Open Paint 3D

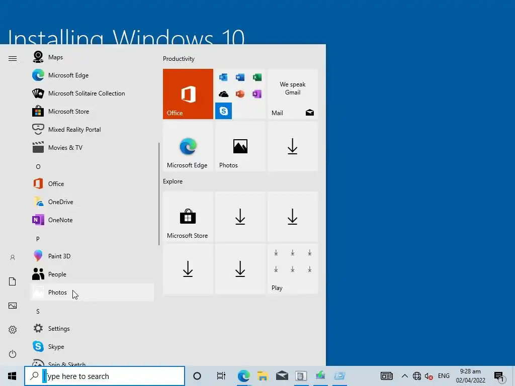pos(92,256)
